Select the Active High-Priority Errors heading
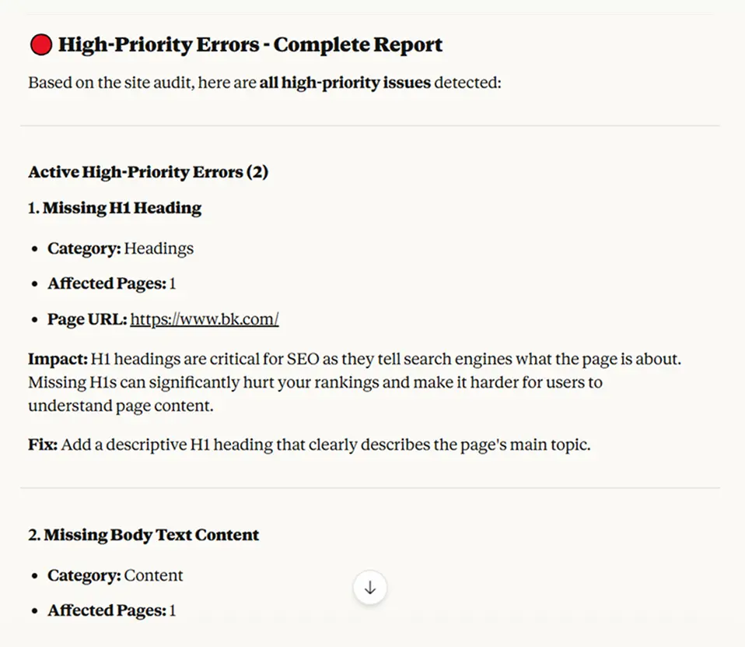The width and height of the screenshot is (745, 647). point(148,172)
